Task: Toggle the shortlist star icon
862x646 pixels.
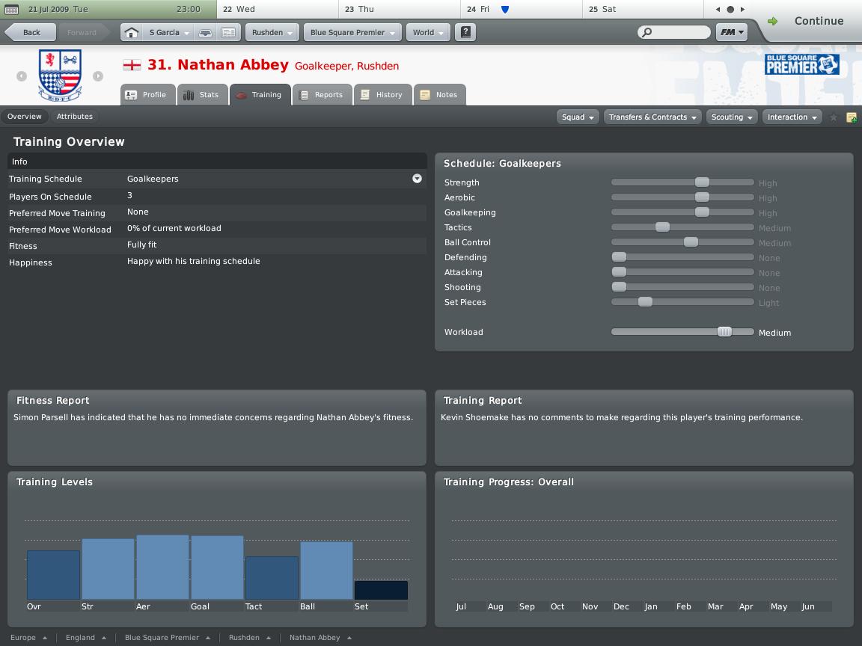Action: (x=833, y=117)
